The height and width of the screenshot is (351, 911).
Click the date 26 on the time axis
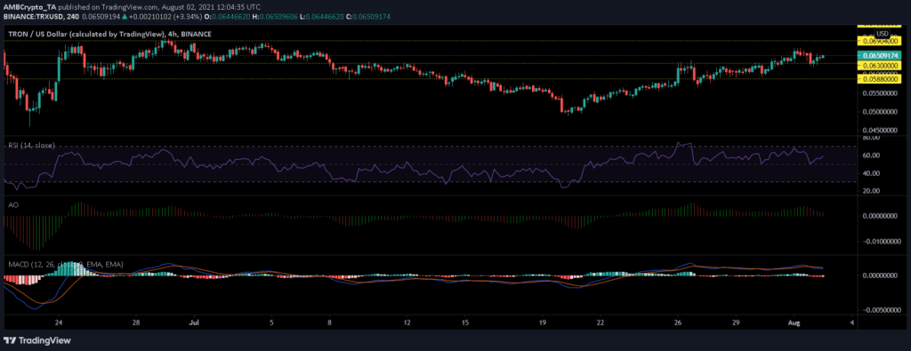click(x=677, y=322)
